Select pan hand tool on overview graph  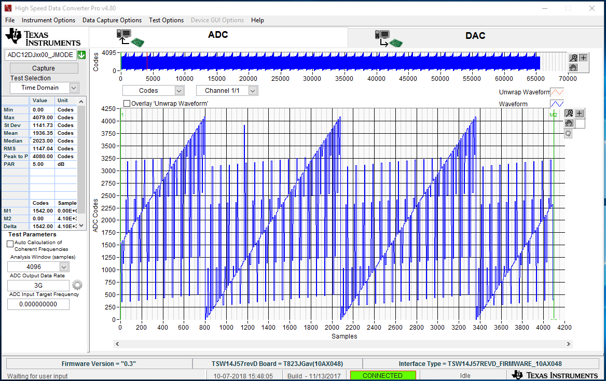tap(573, 67)
